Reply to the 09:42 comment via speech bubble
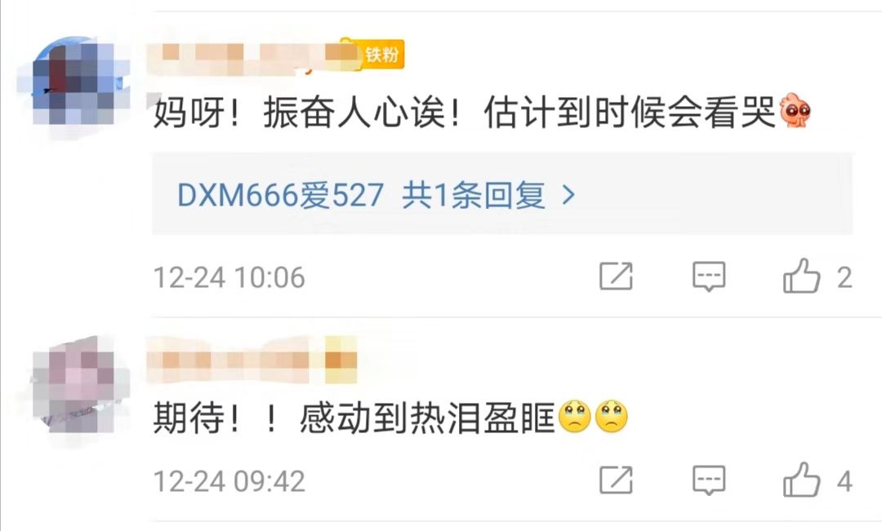Viewport: 882px width, 531px height. click(709, 480)
